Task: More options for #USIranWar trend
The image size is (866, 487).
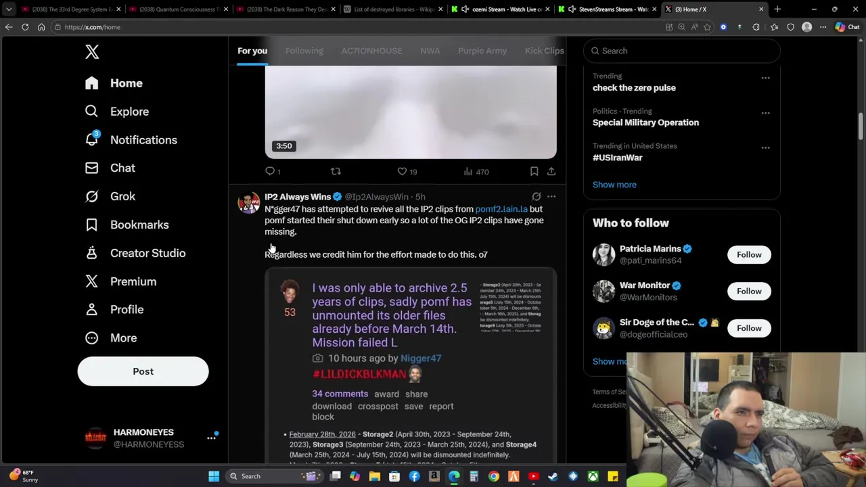Action: point(765,147)
